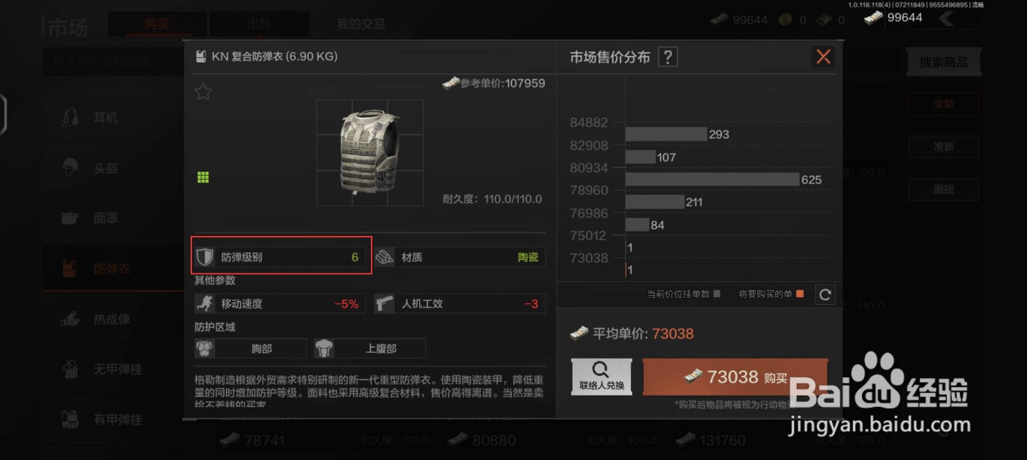1027x460 pixels.
Task: Open the contact exchange search button
Action: tap(601, 376)
